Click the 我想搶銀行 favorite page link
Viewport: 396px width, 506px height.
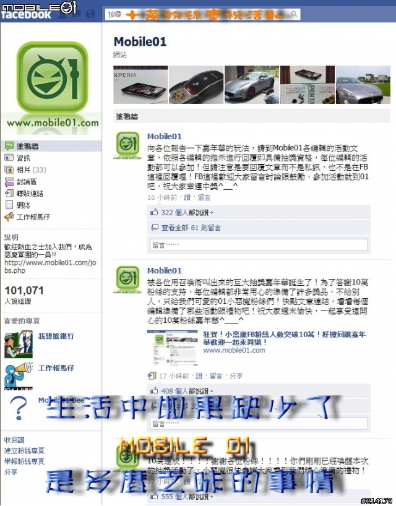56,336
